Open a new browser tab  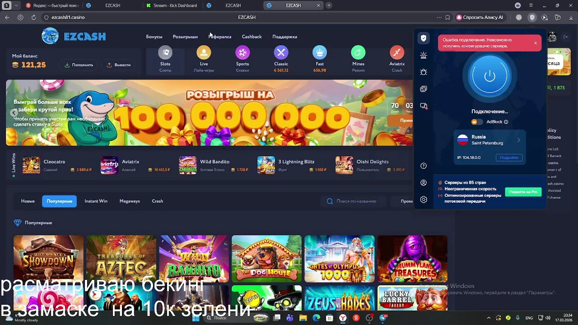(x=329, y=5)
